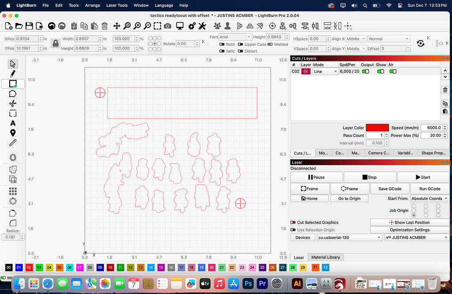Viewport: 452px width, 294px height.
Task: Open the Mode dropdown showing Line
Action: point(325,71)
